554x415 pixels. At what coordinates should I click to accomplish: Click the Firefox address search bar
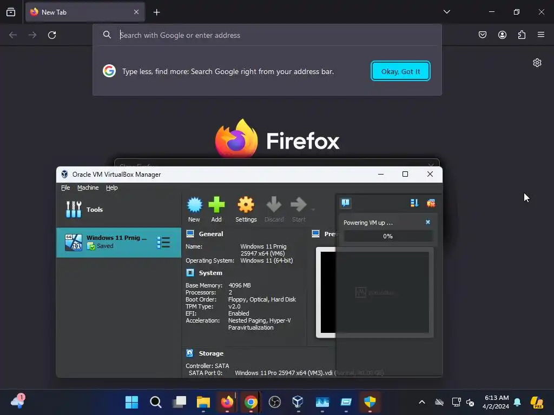[267, 35]
